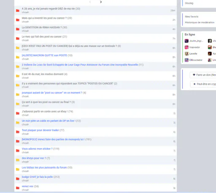Click the 'En ligne' panel heading
Viewport: 216px width, 193px height.
190,35
